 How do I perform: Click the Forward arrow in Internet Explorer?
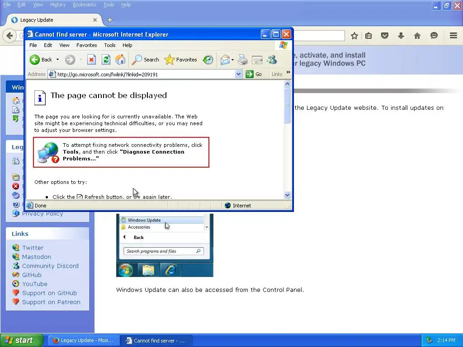tap(70, 60)
